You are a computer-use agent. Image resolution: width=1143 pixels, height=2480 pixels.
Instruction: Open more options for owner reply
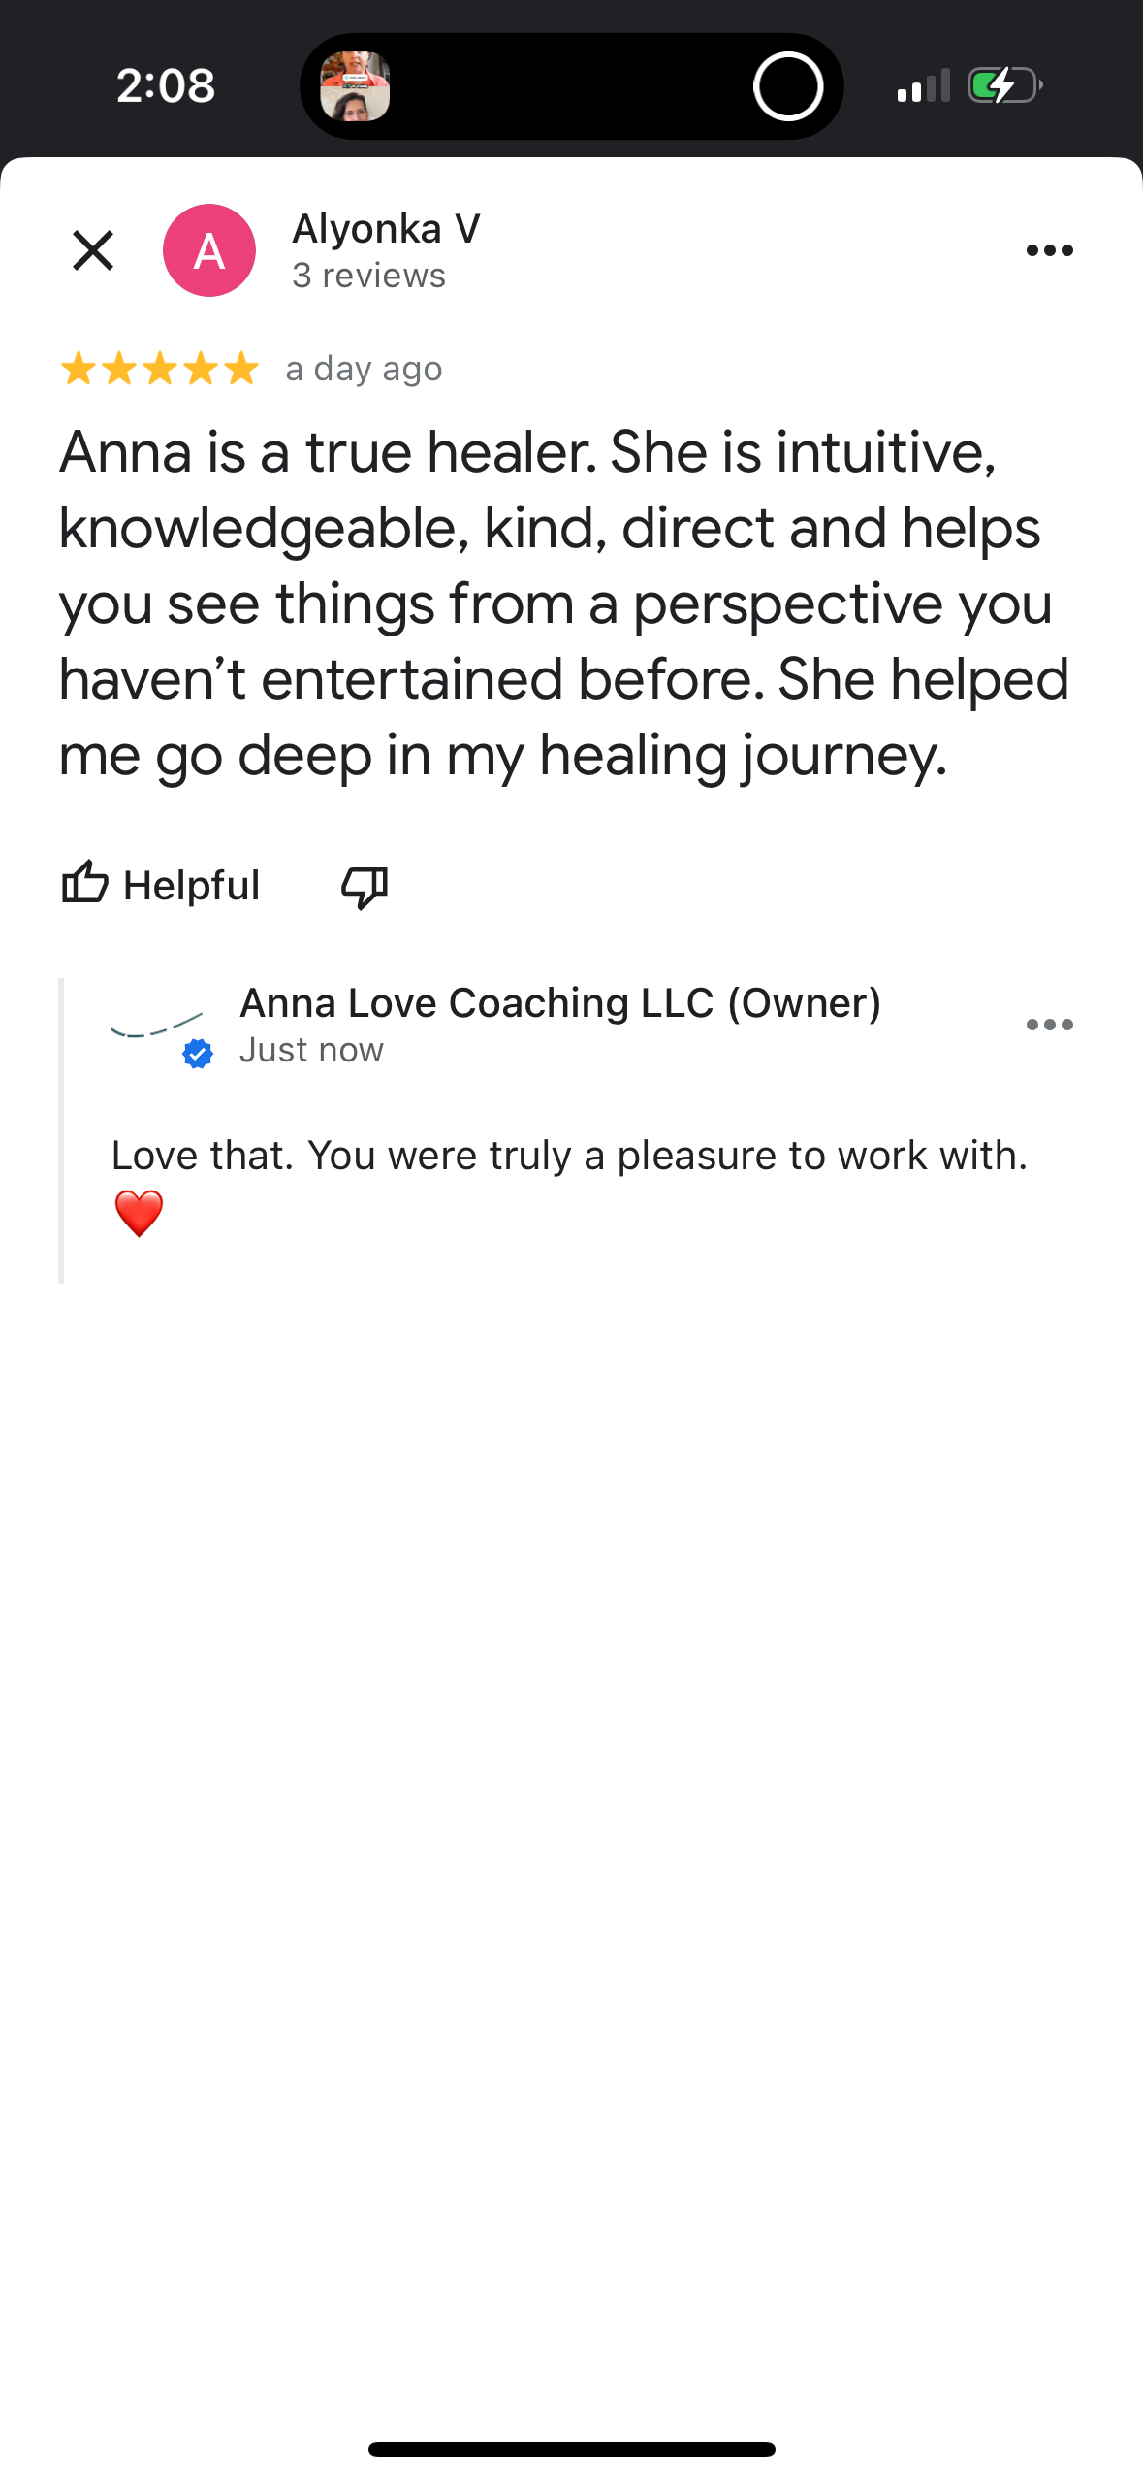click(1049, 1025)
